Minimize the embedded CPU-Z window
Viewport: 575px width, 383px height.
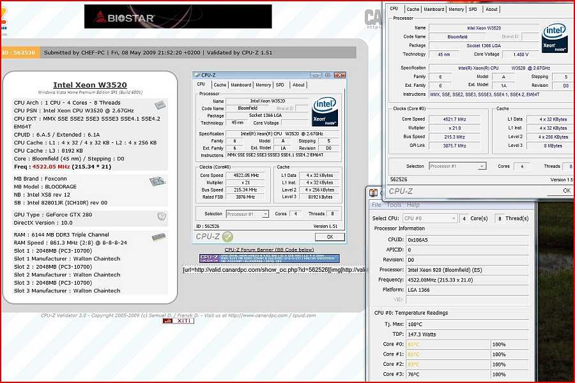click(x=316, y=75)
